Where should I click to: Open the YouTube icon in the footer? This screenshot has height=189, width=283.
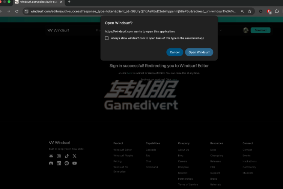tap(74, 163)
